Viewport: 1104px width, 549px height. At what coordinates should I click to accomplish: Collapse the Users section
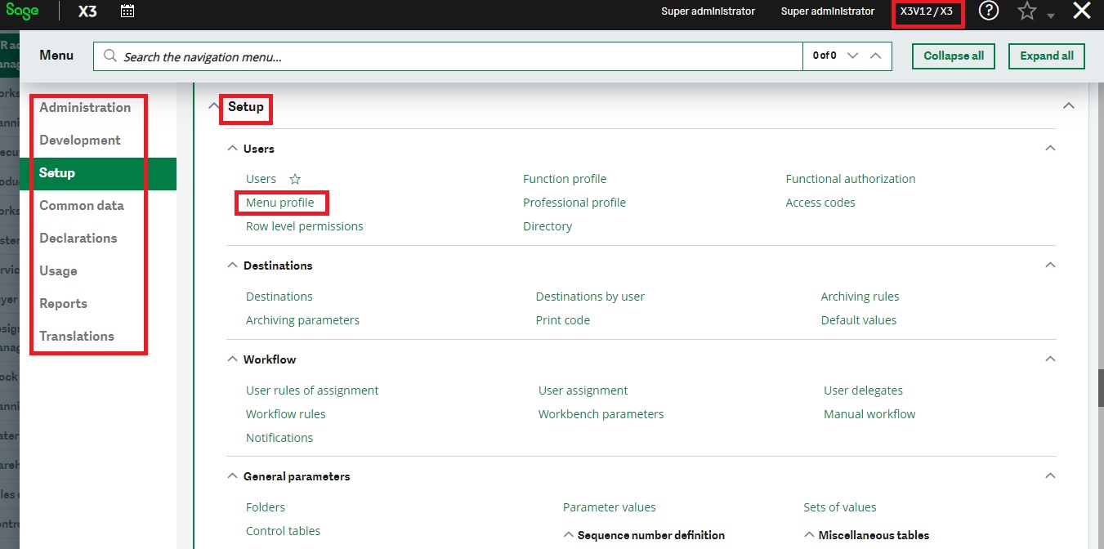232,148
